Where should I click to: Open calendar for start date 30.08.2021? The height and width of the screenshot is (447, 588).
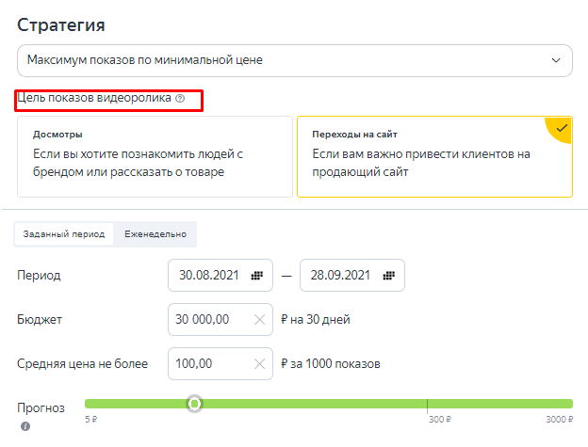pos(255,276)
